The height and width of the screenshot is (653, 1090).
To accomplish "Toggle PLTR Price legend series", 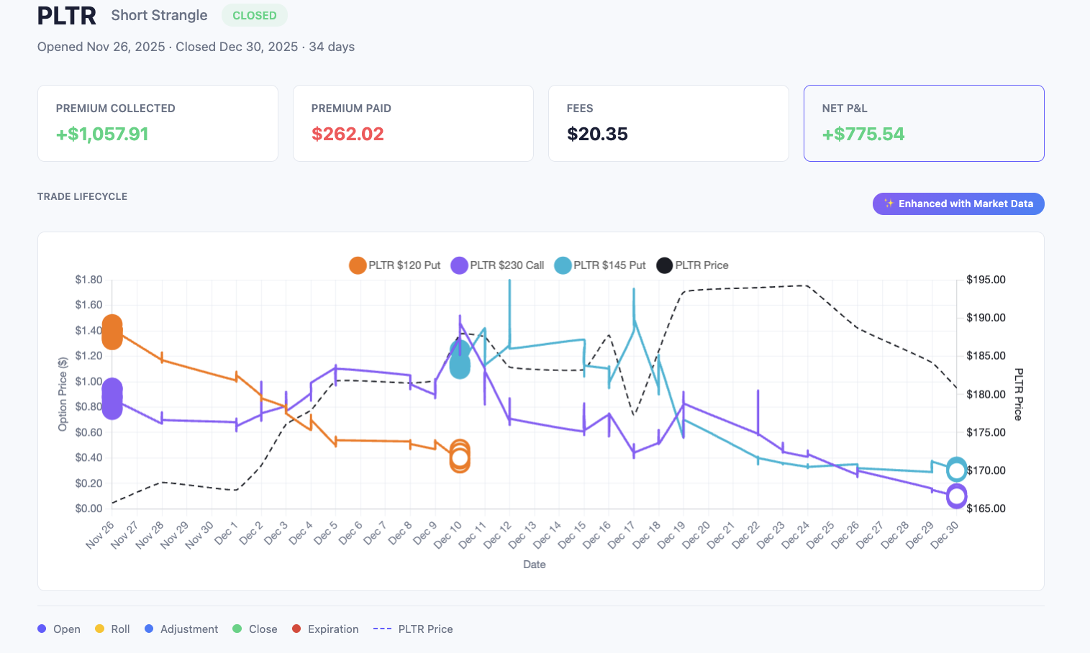I will coord(692,265).
